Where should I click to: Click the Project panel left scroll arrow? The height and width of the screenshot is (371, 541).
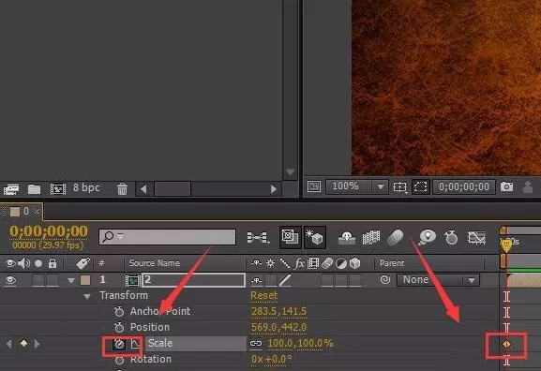click(143, 188)
